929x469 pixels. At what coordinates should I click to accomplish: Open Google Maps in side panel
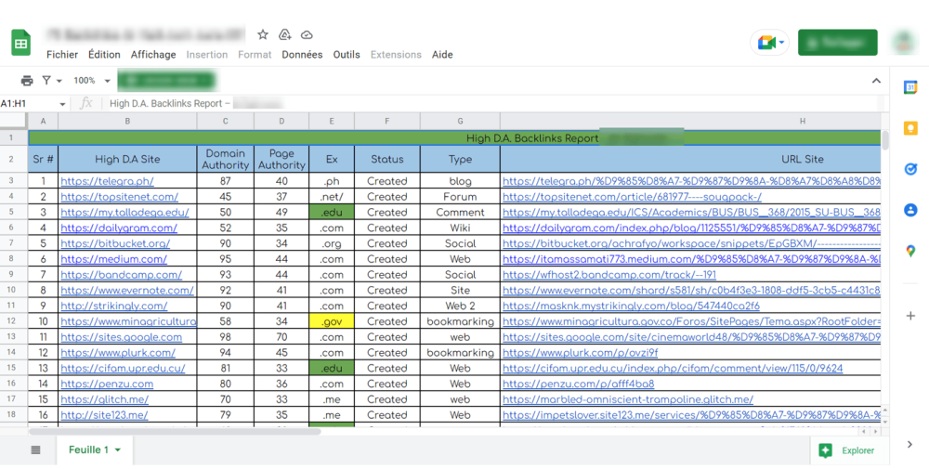click(910, 252)
